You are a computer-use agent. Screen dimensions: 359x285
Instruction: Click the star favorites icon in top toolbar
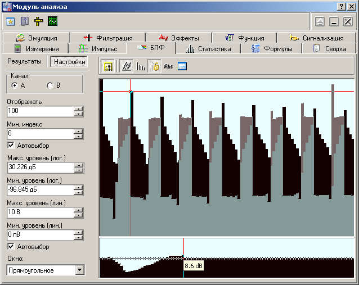pos(11,21)
